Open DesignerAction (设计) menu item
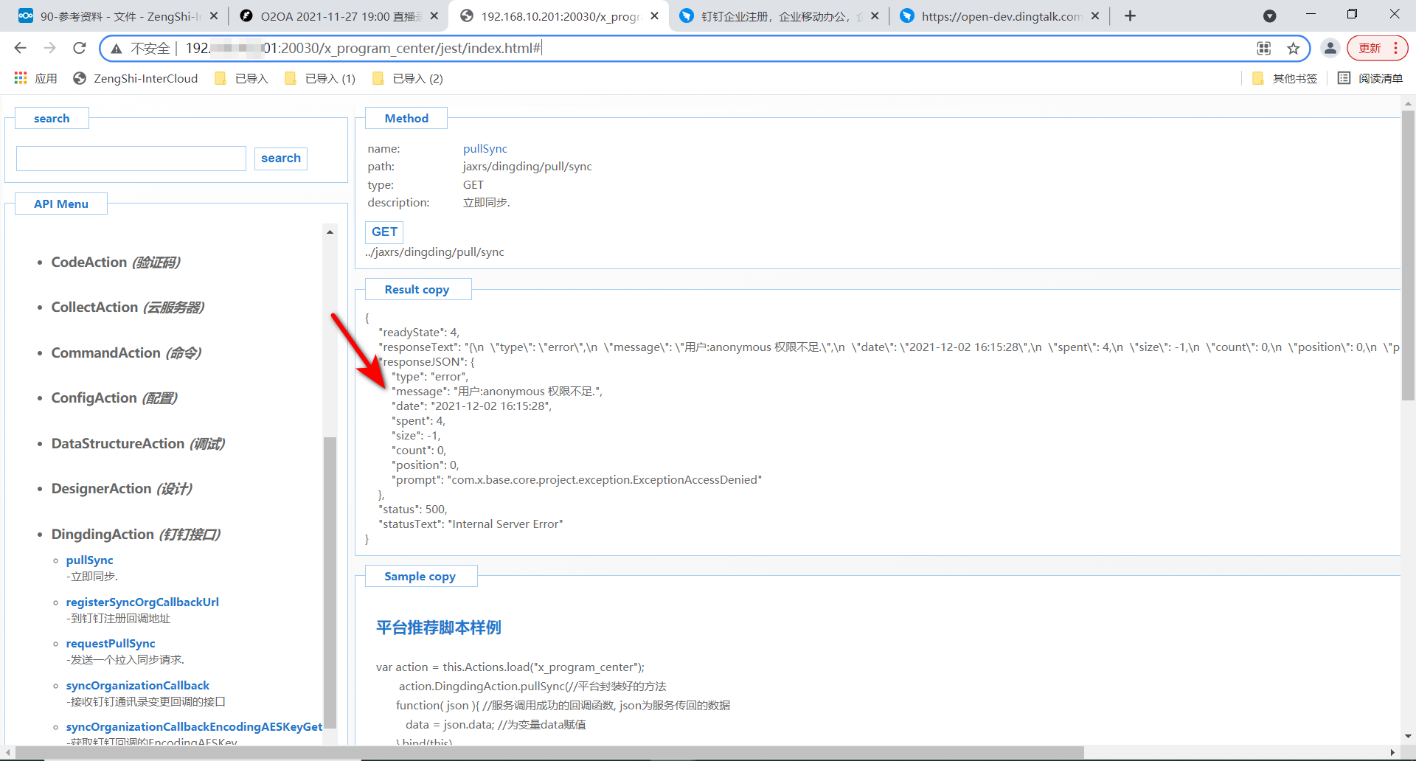Screen dimensions: 1416x761 122,489
